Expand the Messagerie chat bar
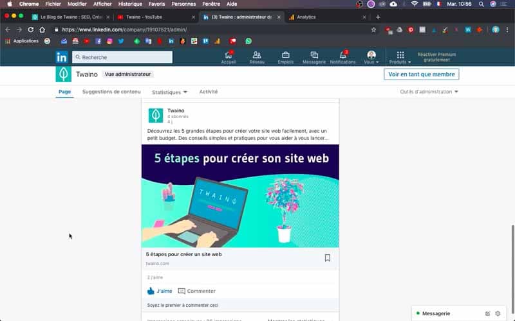Viewport: 515px width, 321px height. click(x=459, y=313)
